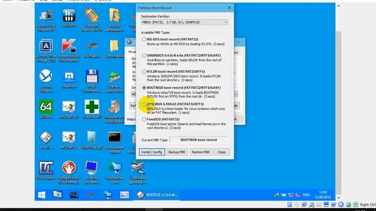
Task: Click the BOOTICE v1.3.4 taskbar button
Action: [157, 195]
